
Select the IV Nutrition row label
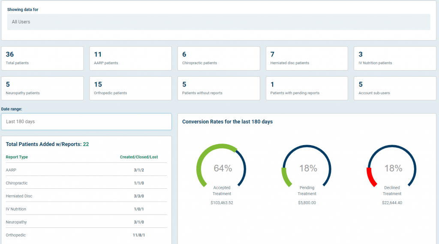tap(16, 209)
